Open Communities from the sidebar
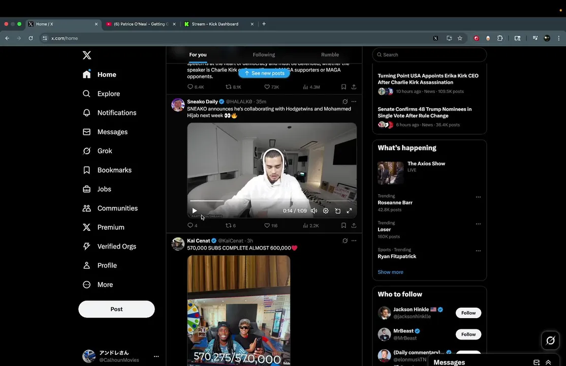 tap(110, 208)
